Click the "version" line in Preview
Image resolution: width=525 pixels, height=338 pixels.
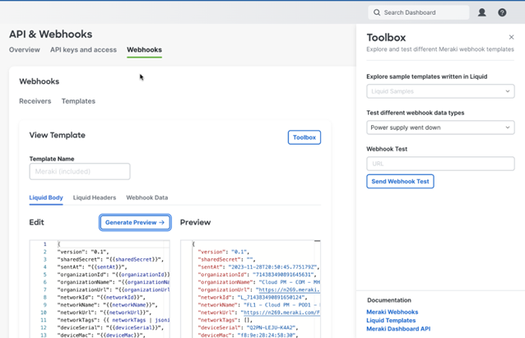pyautogui.click(x=223, y=252)
